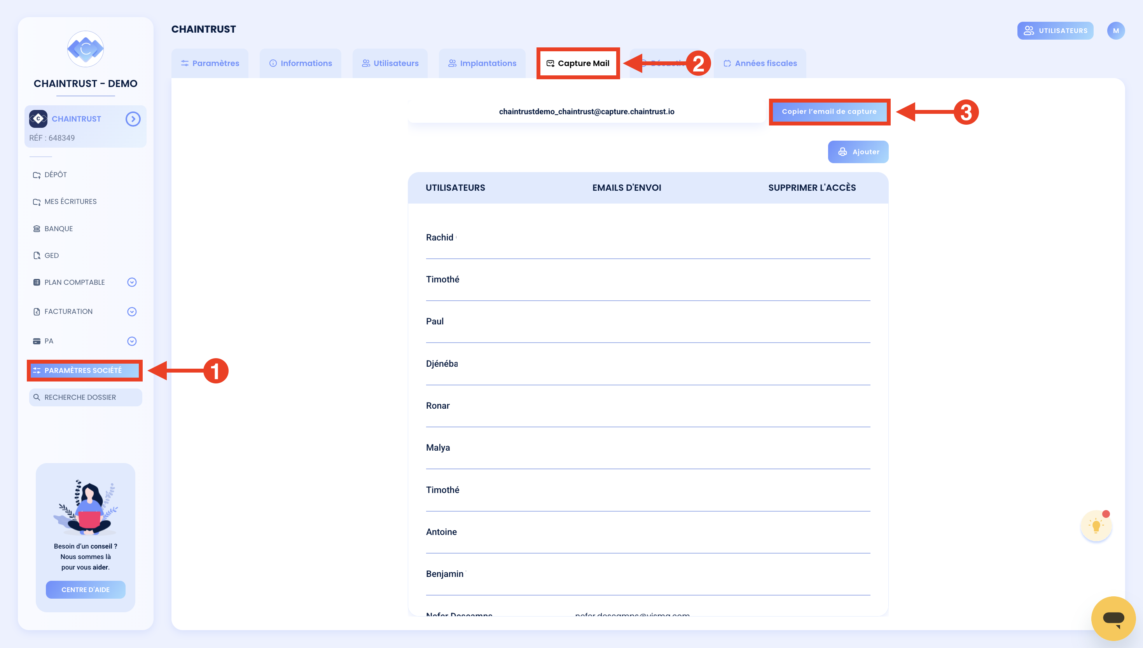1143x648 pixels.
Task: Go to MES ÉCRITURES
Action: (70, 202)
